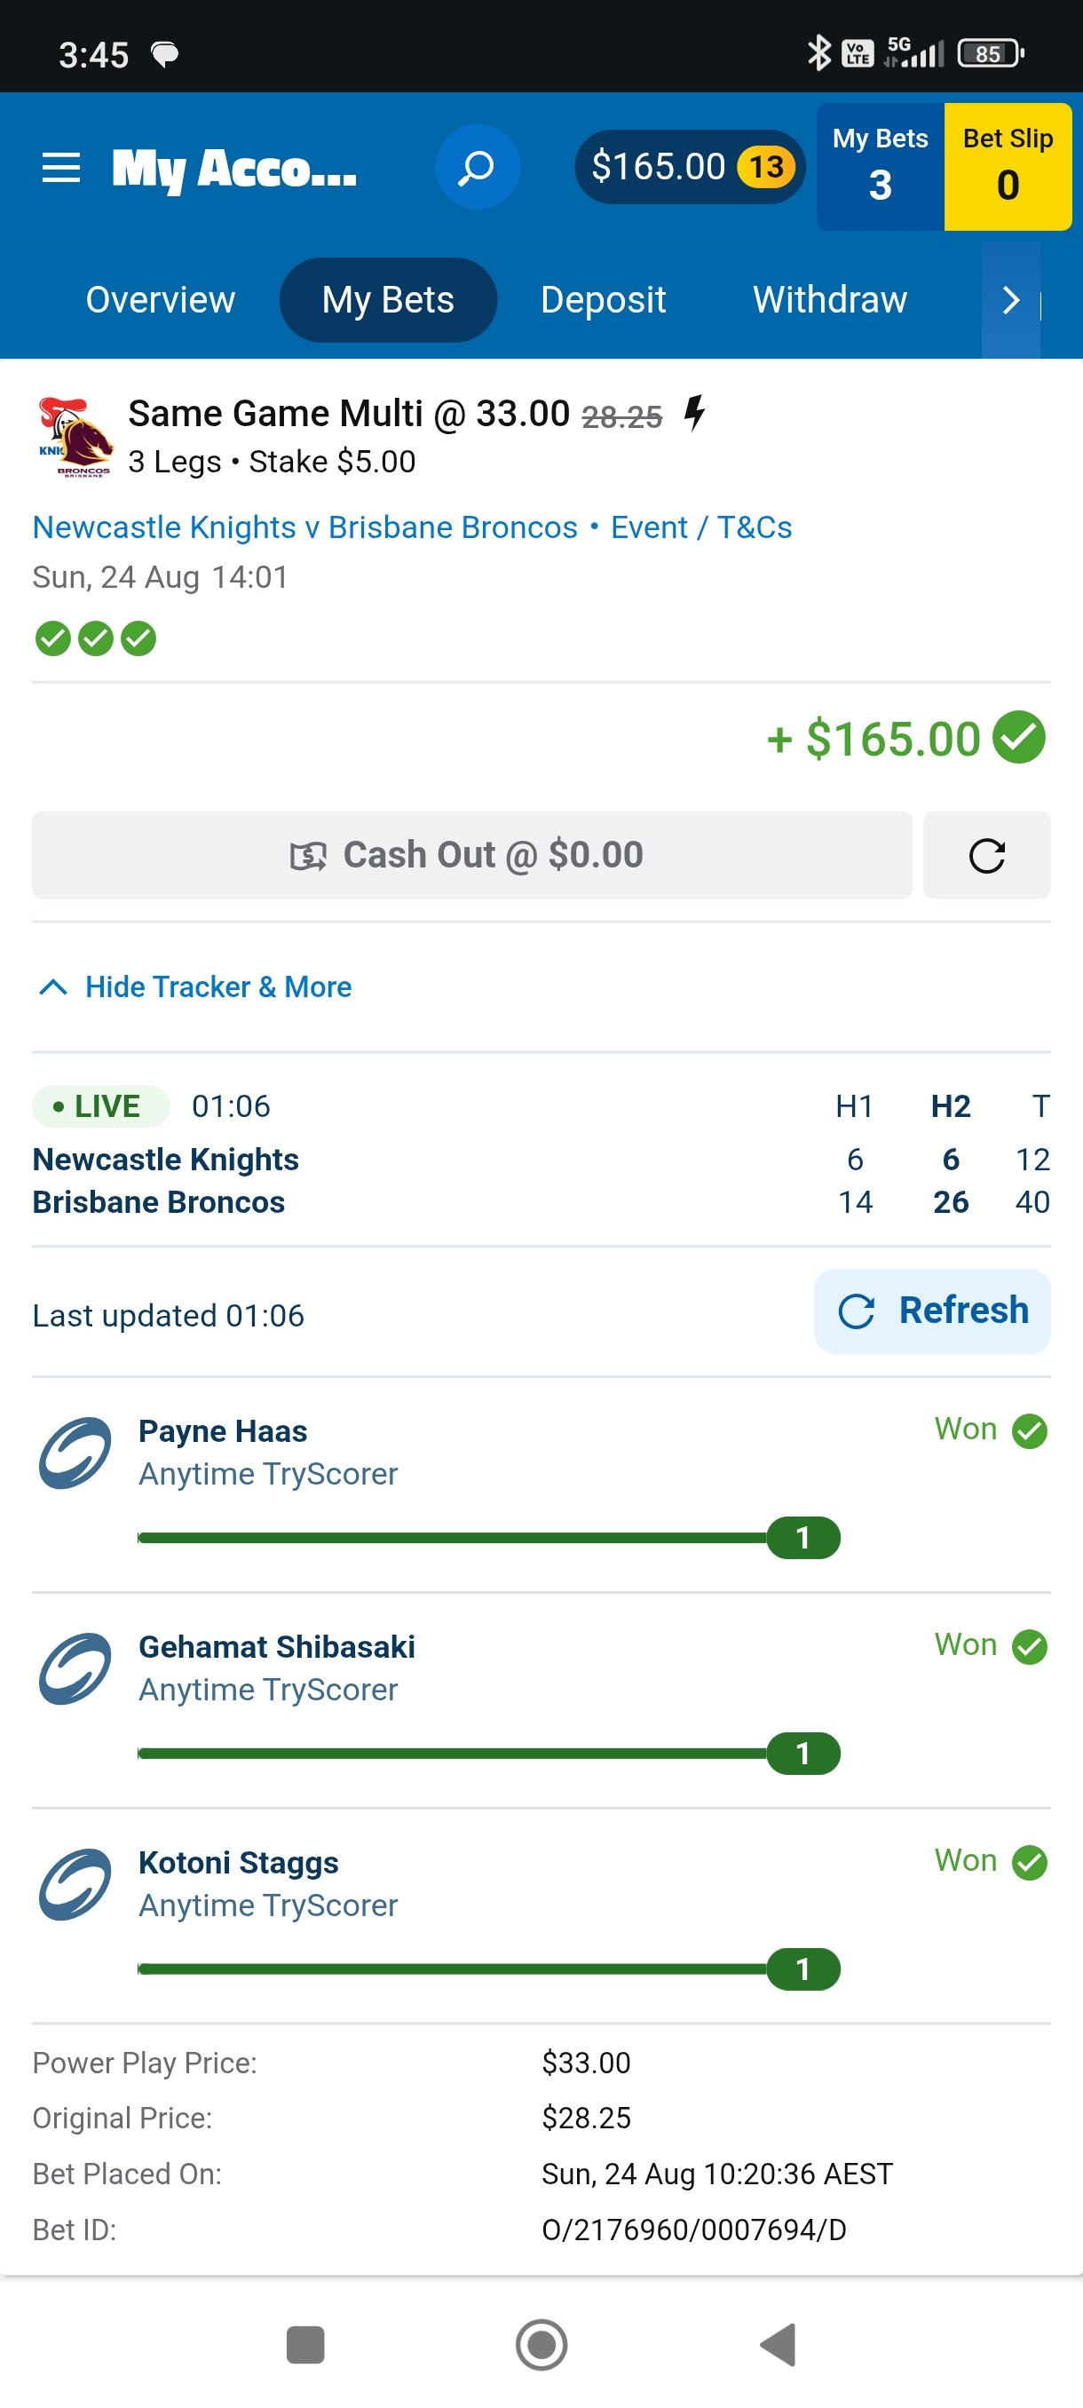Viewport: 1083px width, 2408px height.
Task: Tap Payne Haas Won checkmark
Action: pyautogui.click(x=1030, y=1431)
